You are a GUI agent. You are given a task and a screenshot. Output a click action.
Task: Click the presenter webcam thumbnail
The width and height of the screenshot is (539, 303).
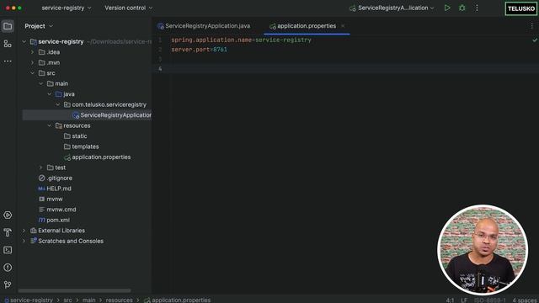pyautogui.click(x=483, y=250)
